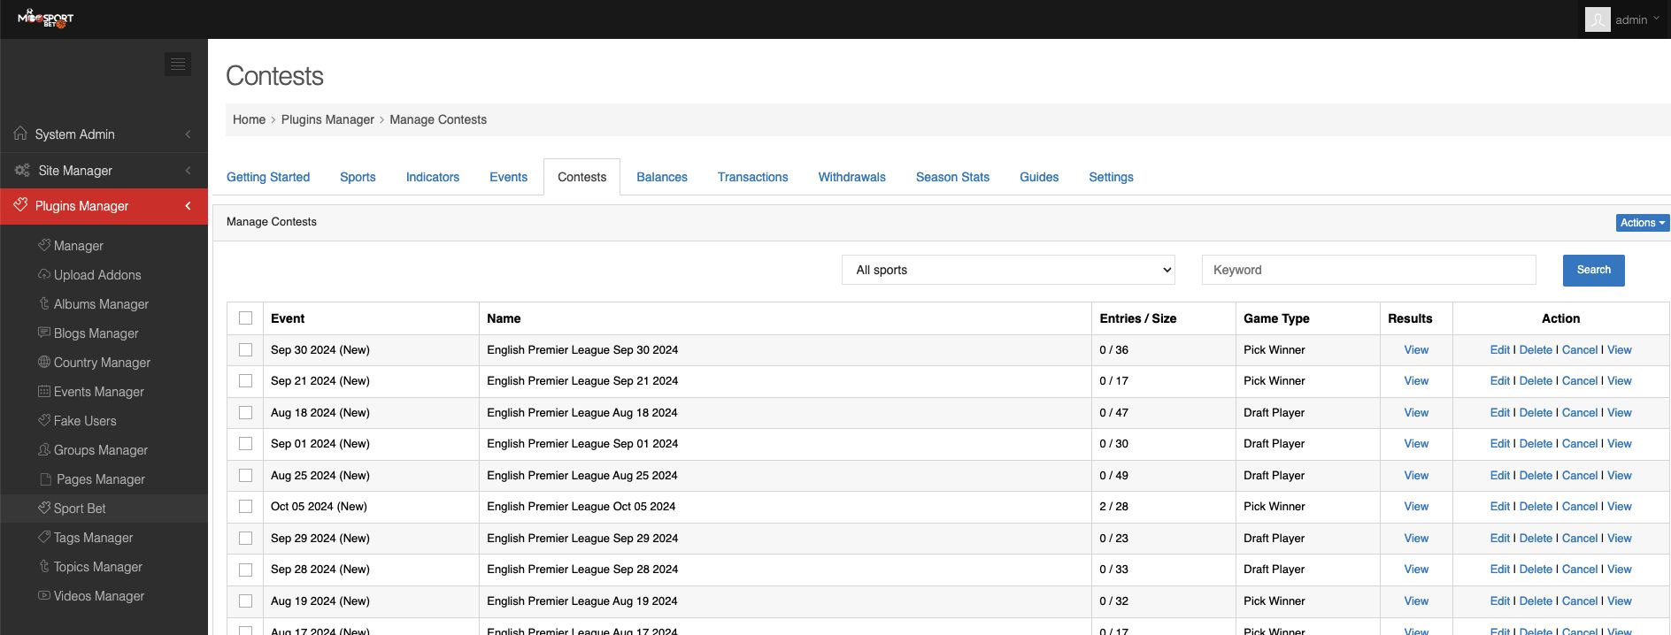Switch to the Events tab
1671x635 pixels.
[508, 177]
